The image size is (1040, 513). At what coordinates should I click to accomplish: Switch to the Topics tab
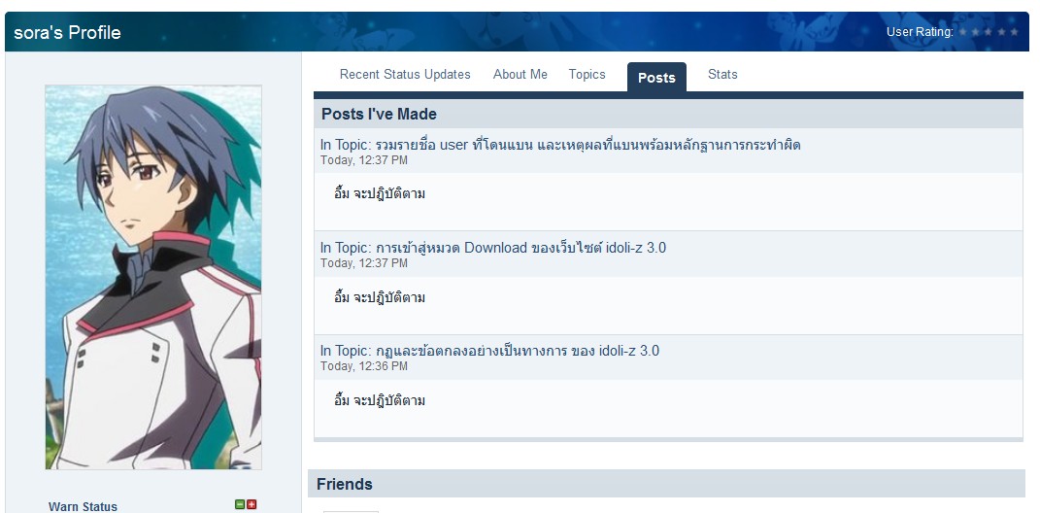click(x=587, y=75)
